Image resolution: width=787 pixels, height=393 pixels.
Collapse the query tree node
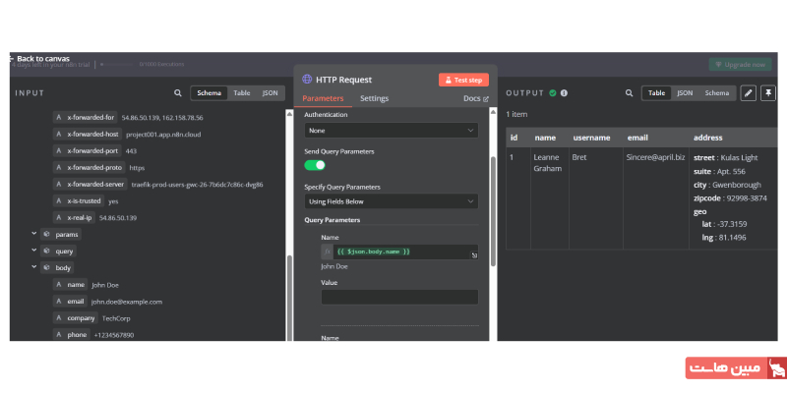34,251
